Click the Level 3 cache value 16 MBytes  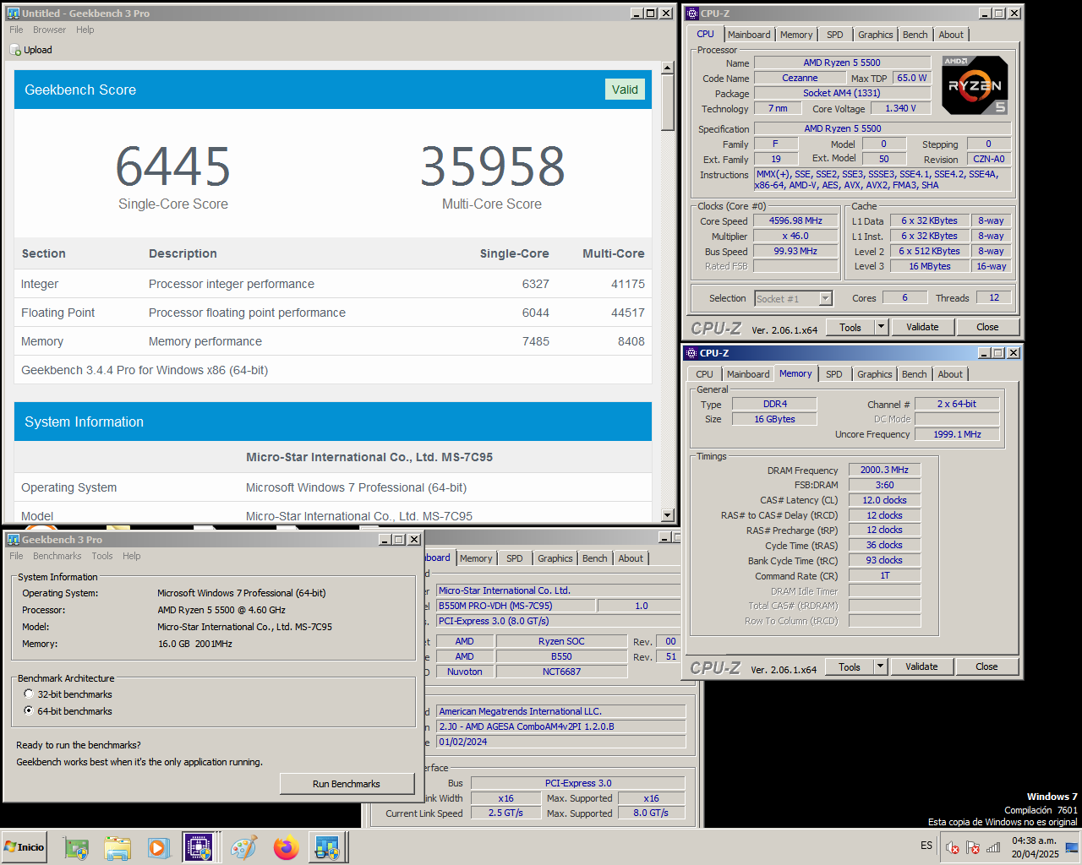(930, 266)
